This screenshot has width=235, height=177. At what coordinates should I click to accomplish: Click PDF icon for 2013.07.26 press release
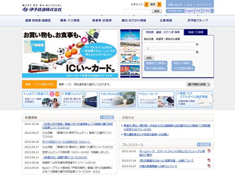pyautogui.click(x=209, y=161)
